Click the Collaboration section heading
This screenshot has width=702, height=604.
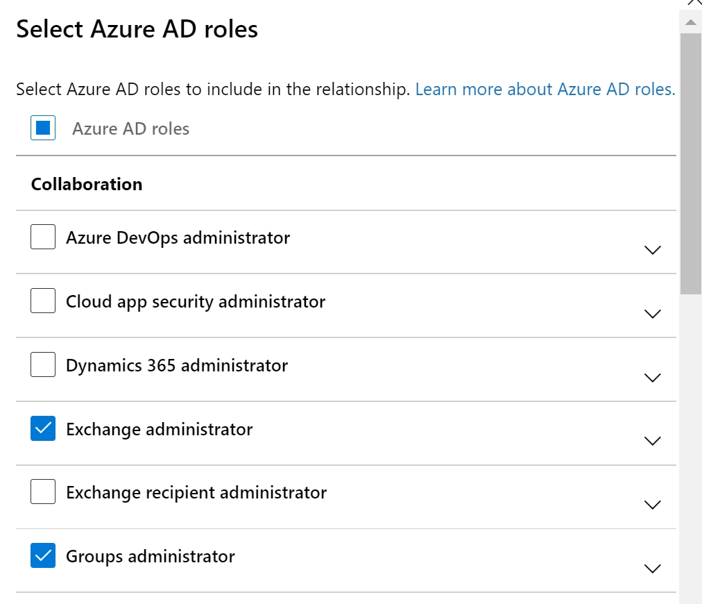[87, 184]
